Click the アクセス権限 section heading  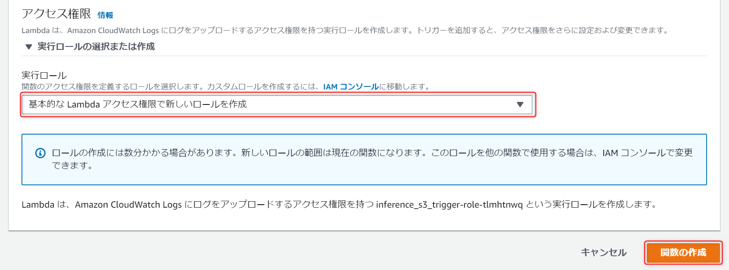[56, 14]
